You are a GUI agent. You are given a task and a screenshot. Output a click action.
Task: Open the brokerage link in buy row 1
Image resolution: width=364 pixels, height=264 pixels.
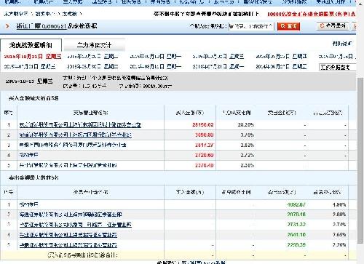(80, 125)
